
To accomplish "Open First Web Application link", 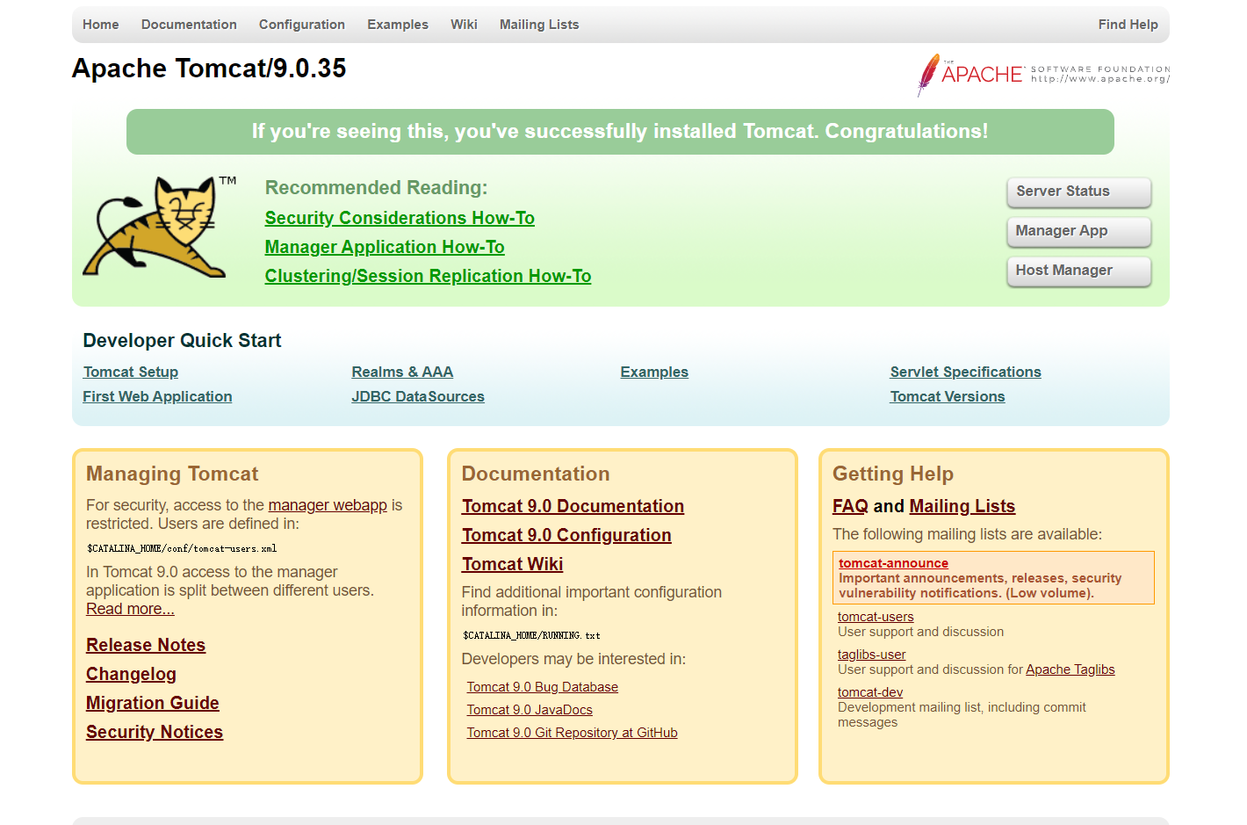I will (157, 396).
